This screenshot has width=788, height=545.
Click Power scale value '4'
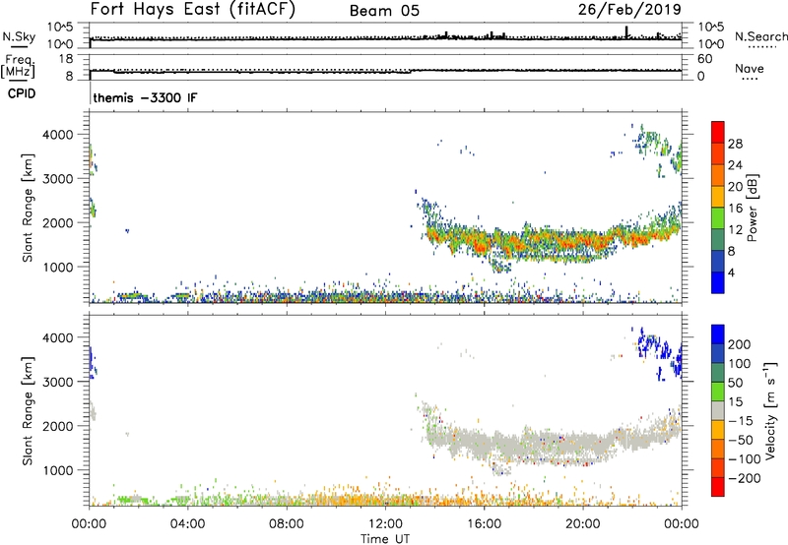pos(731,272)
